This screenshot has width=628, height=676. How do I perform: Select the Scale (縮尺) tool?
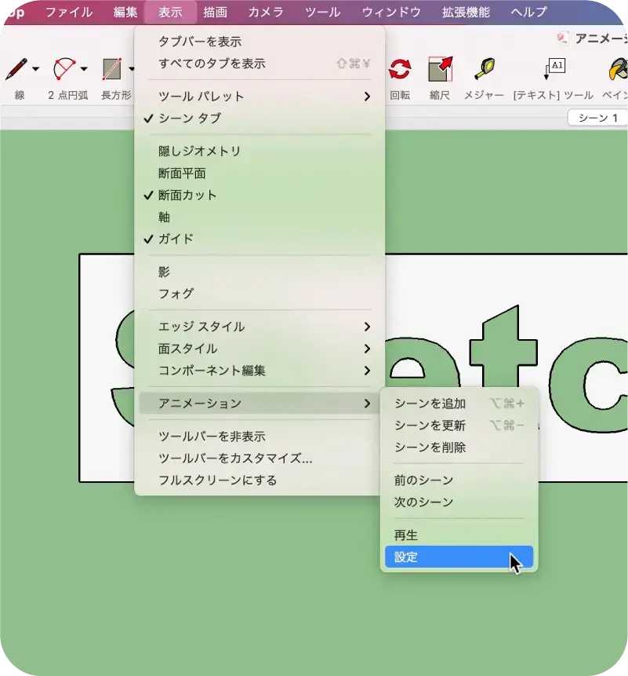pos(441,70)
